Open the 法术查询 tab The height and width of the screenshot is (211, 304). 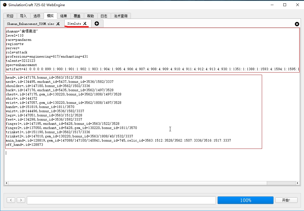[x=121, y=16]
